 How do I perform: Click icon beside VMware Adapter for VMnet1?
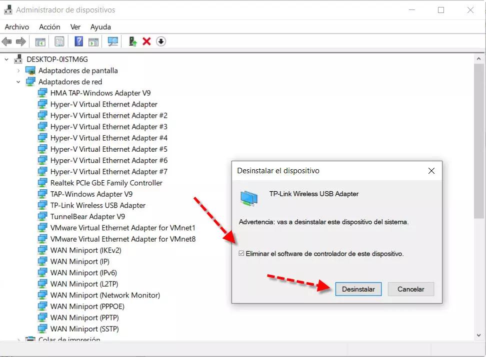[x=42, y=228]
